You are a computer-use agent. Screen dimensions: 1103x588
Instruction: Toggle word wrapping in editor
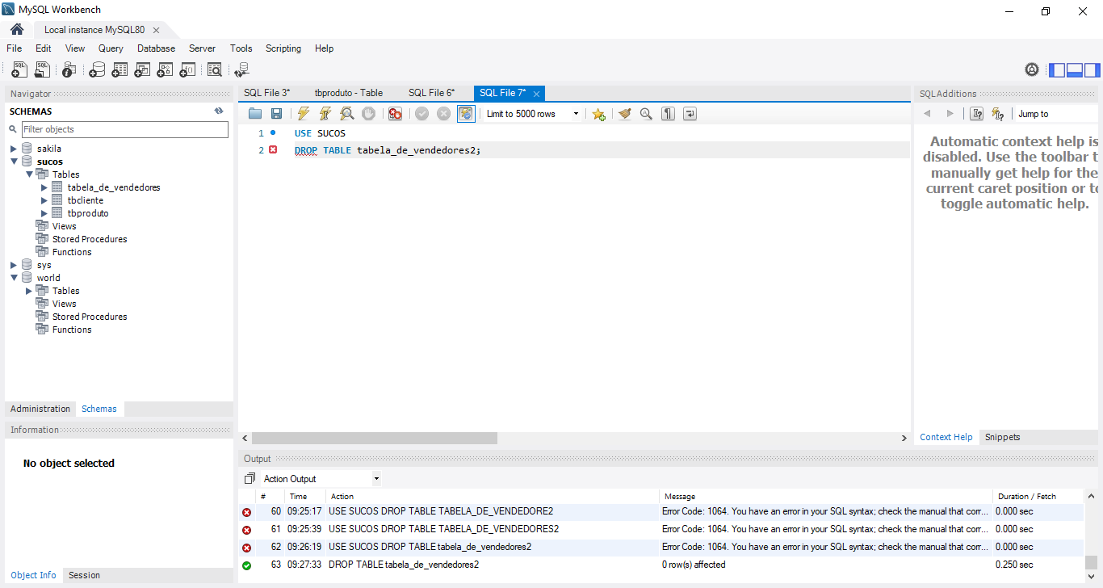[x=690, y=114]
